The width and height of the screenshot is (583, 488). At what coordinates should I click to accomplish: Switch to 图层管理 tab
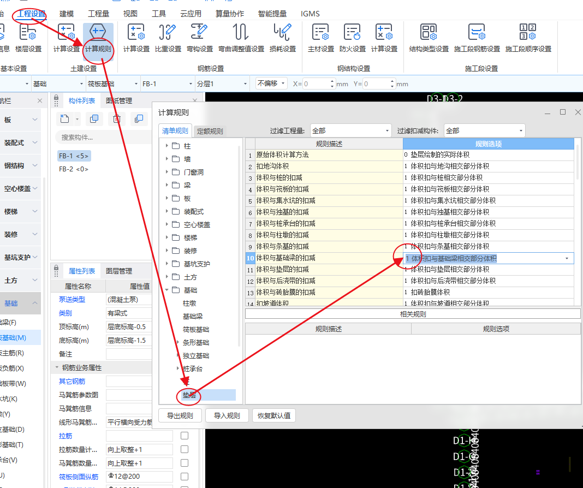coord(119,271)
